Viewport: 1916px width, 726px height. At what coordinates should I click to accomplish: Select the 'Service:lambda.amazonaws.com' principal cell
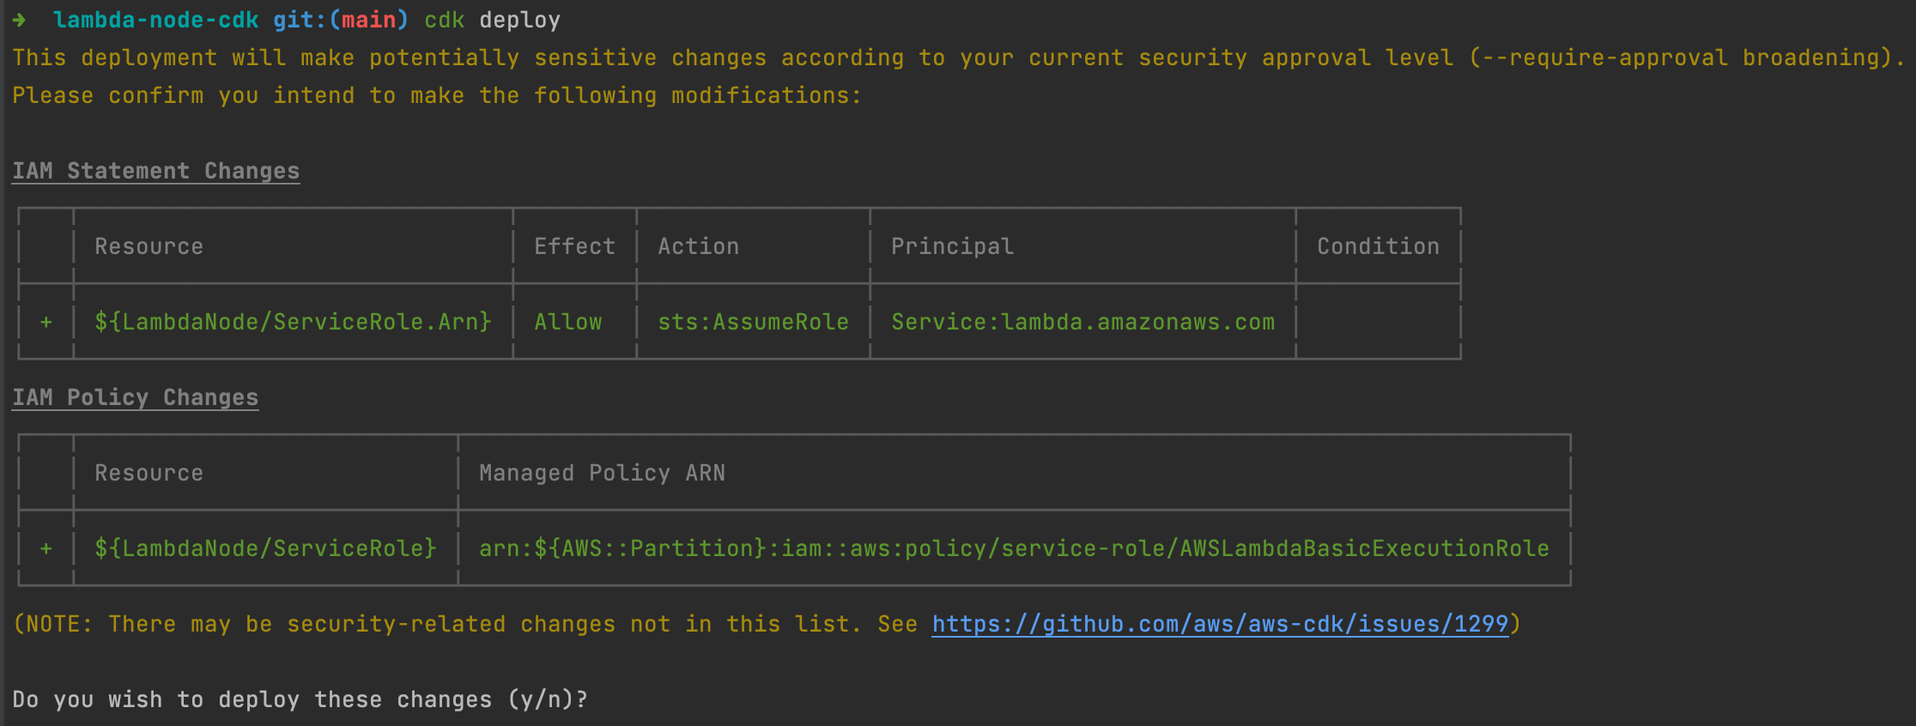[x=1083, y=322]
